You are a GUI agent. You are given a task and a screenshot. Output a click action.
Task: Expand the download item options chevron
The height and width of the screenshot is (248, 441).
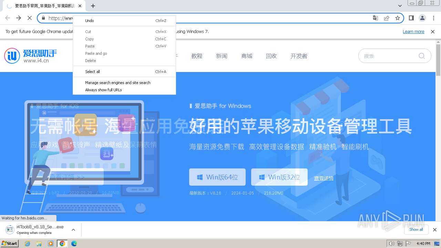click(x=73, y=230)
